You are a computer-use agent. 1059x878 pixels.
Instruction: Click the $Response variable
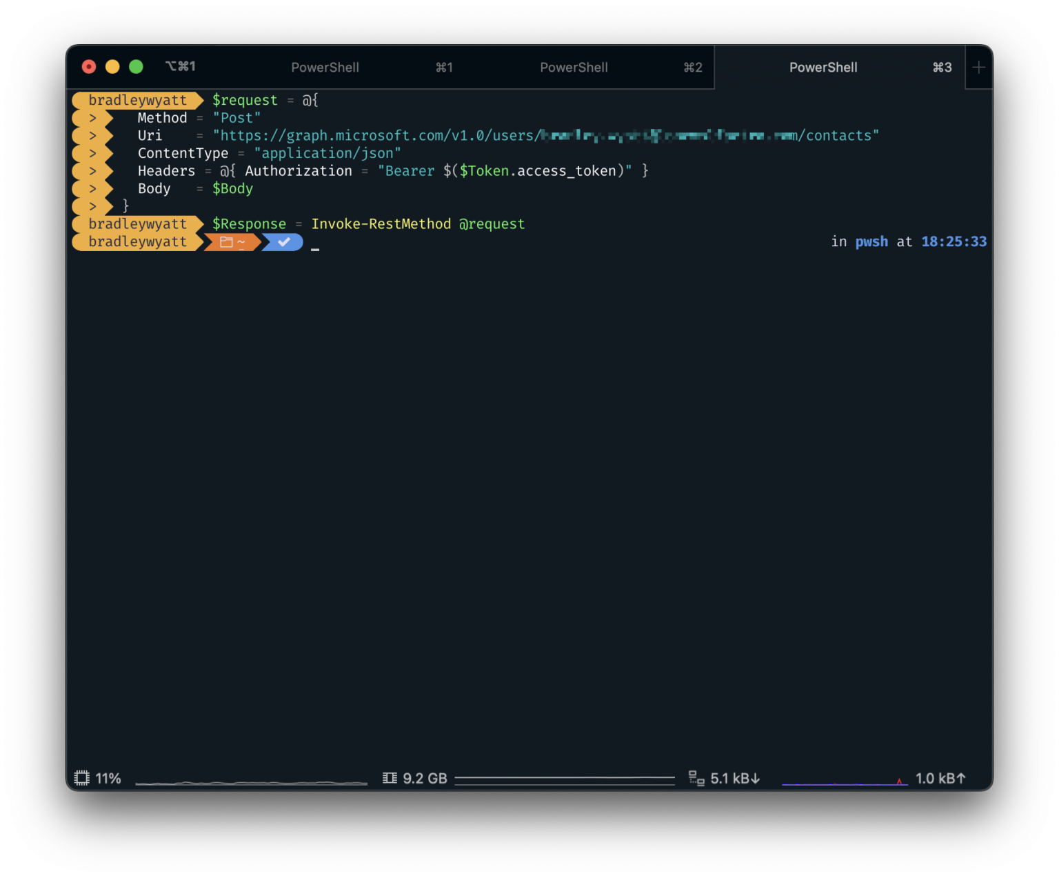(x=249, y=224)
